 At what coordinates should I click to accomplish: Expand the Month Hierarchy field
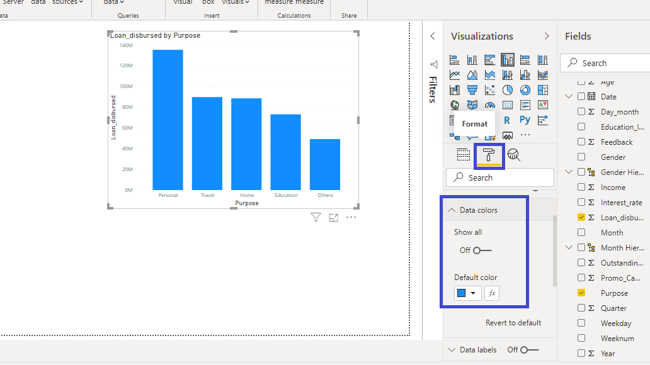569,248
